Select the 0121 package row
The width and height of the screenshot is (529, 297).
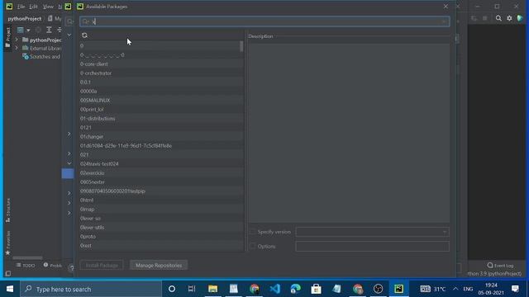click(x=162, y=128)
